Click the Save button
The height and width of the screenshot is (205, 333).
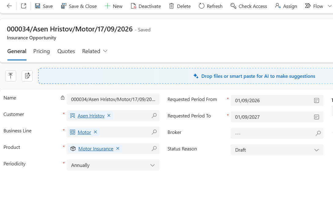pos(44,6)
